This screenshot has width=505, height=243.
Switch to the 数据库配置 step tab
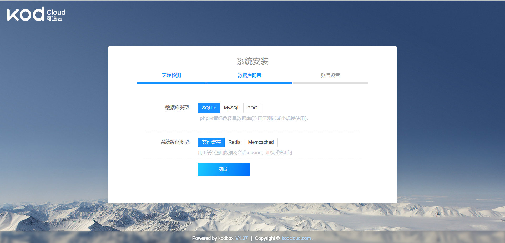tap(249, 75)
